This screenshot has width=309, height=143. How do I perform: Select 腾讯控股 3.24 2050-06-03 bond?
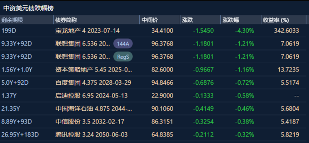[91, 135]
